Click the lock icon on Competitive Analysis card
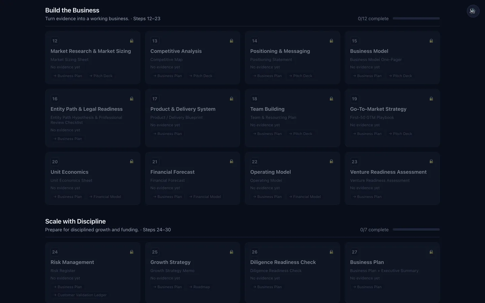 click(231, 41)
